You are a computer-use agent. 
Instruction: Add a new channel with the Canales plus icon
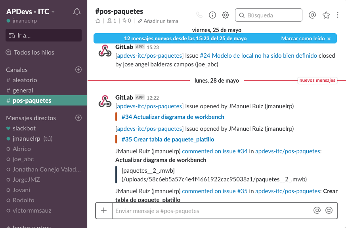point(78,70)
